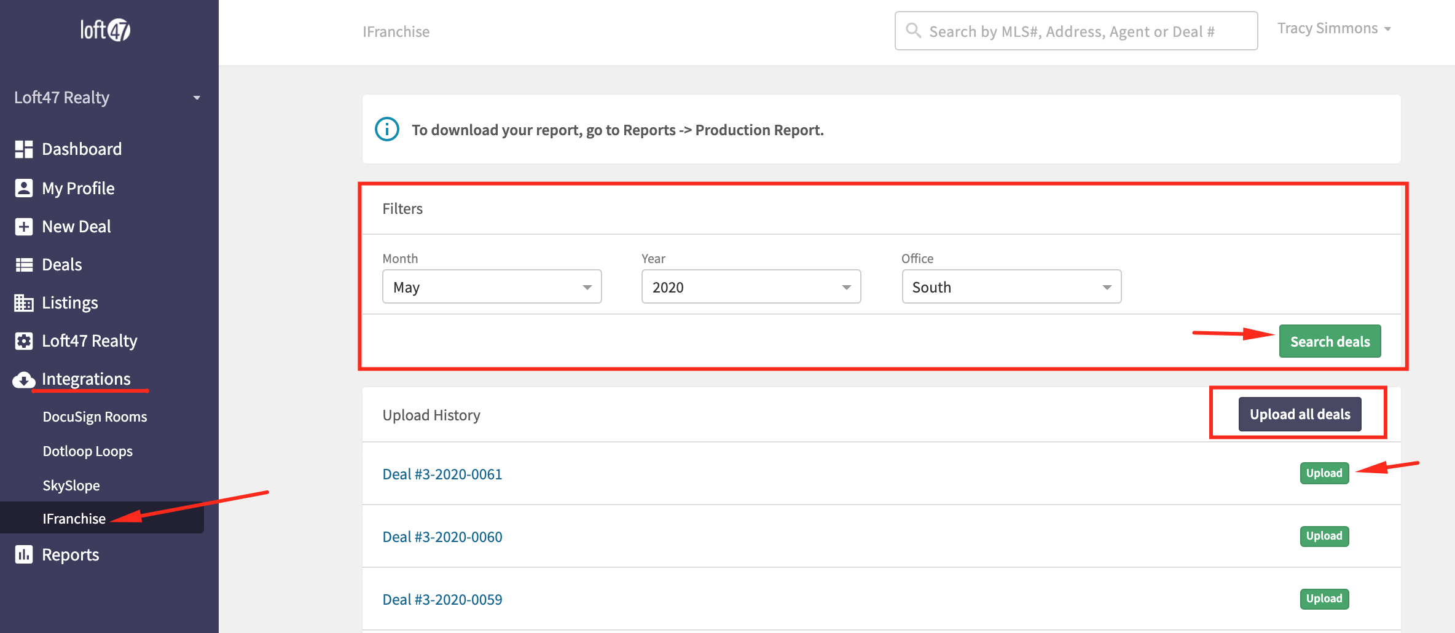Expand the Loft47 Realty brokerage switcher
This screenshot has height=633, width=1455.
point(108,98)
